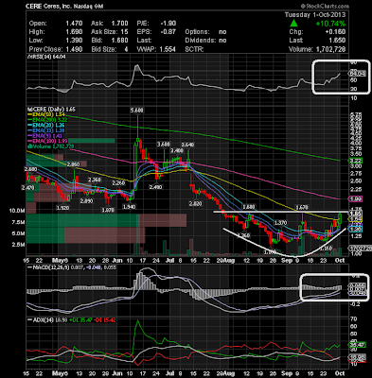Click the Volume value 1,702,728 in header
Screen dimensions: 372x378
[330, 49]
